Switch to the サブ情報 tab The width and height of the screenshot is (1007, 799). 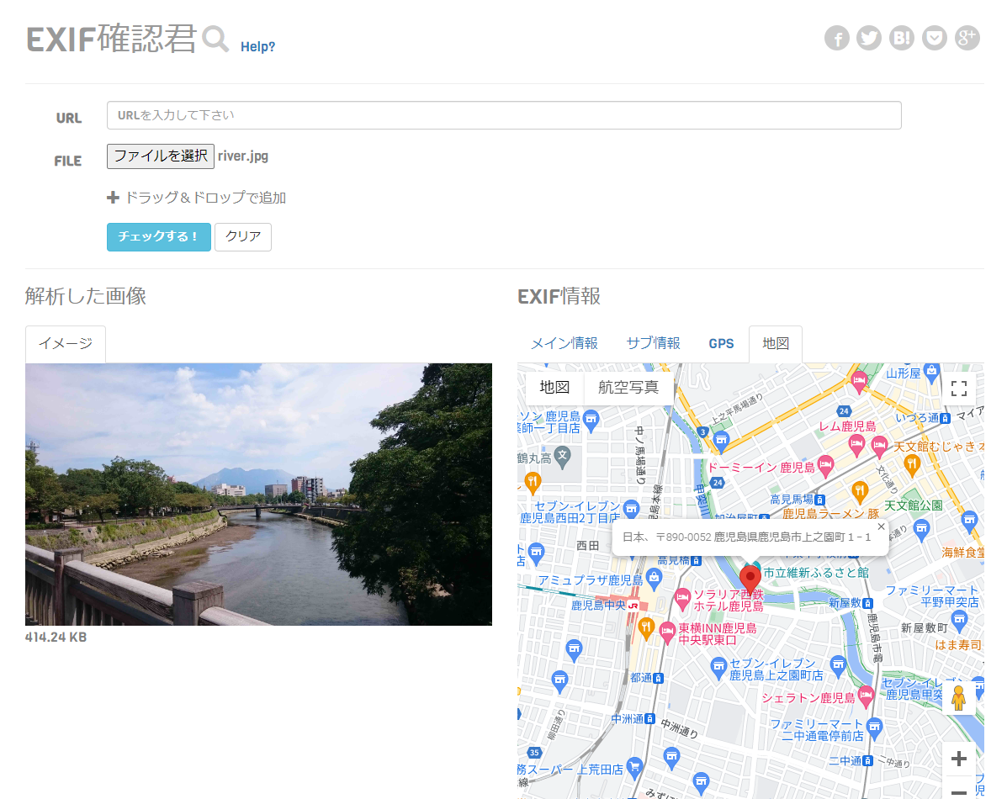click(653, 344)
